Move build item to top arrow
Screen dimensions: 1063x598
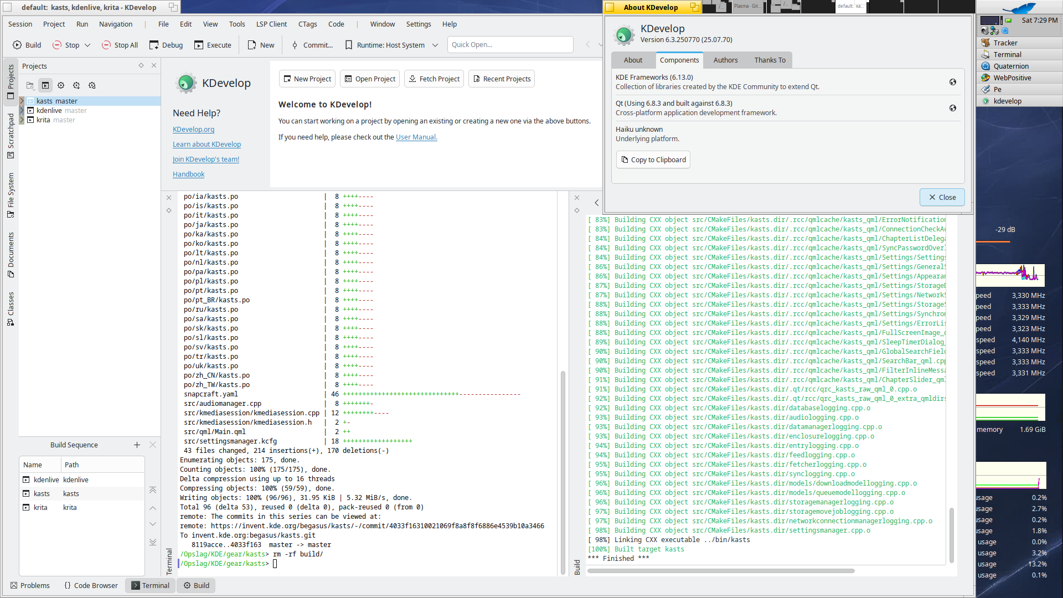point(153,490)
